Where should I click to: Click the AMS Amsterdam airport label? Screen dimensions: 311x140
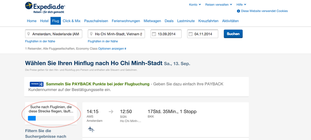(x=95, y=119)
